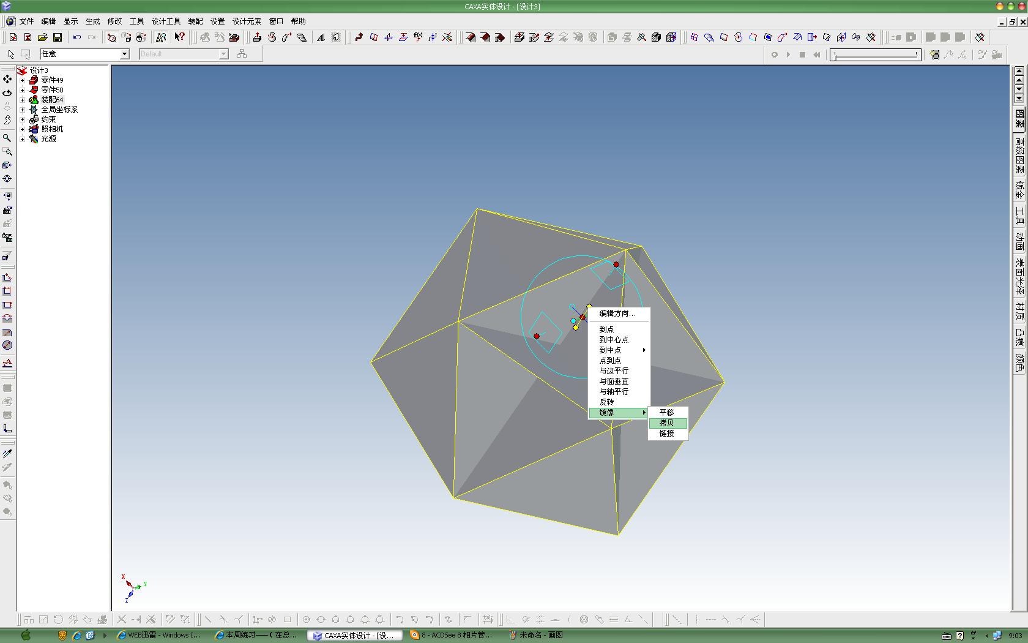The height and width of the screenshot is (643, 1028).
Task: Click the CAXA实体设计 taskbar button
Action: pos(355,635)
